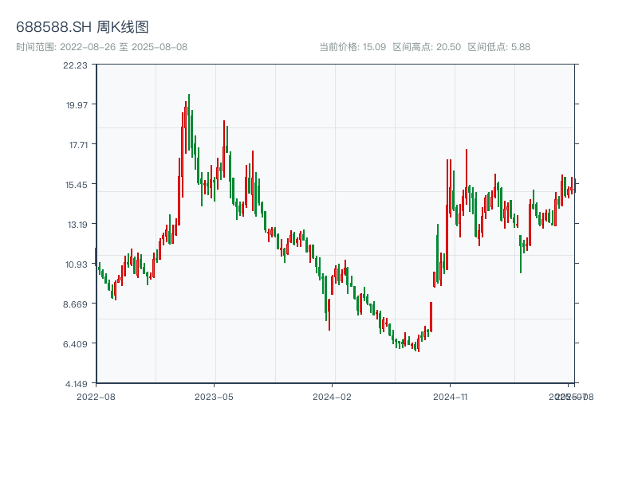This screenshot has width=638, height=478.
Task: Click the chart title 688588.SH 周K线图
Action: pos(82,27)
